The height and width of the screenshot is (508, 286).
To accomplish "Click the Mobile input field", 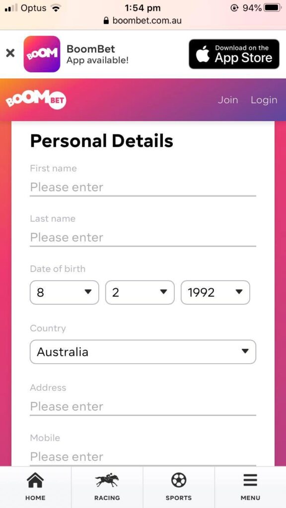I will [143, 456].
